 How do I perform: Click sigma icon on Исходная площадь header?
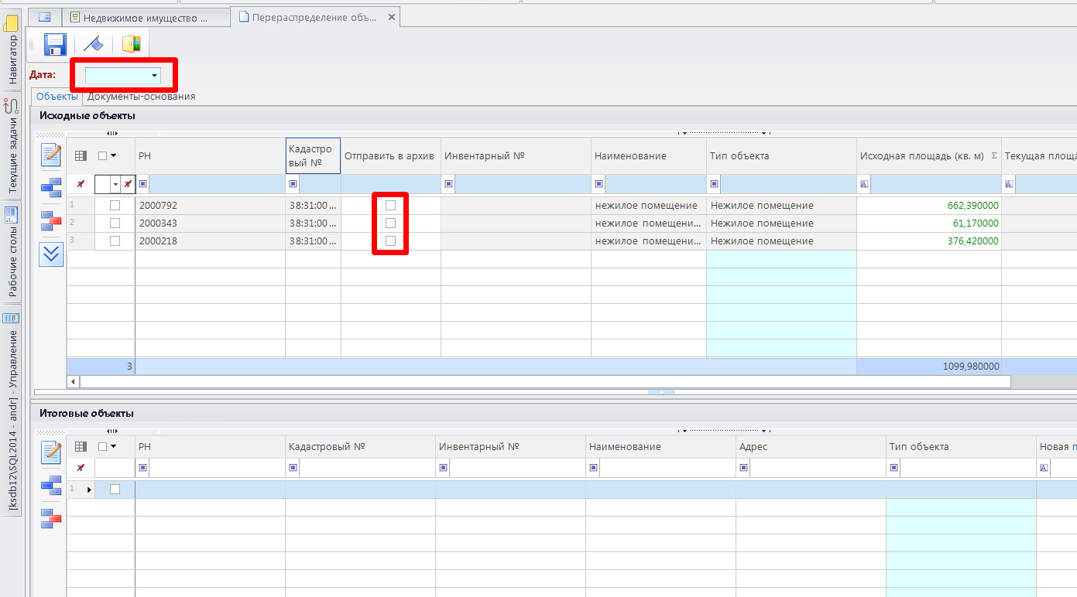tap(994, 155)
